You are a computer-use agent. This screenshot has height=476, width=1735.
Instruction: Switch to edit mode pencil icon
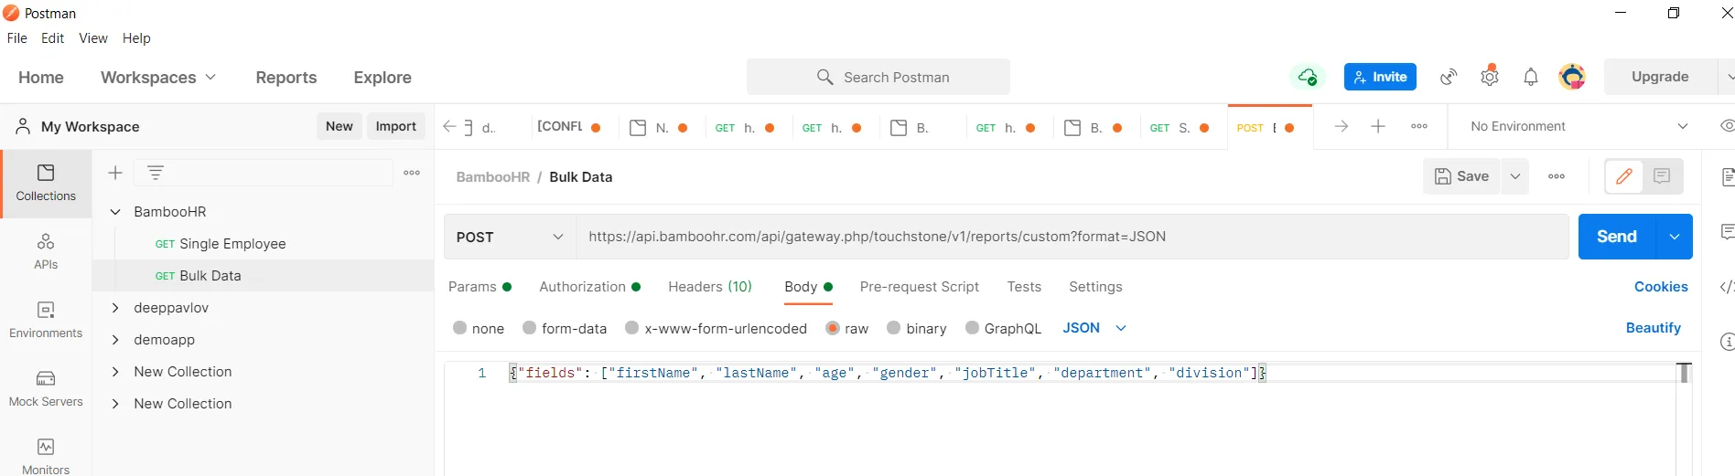pos(1624,176)
